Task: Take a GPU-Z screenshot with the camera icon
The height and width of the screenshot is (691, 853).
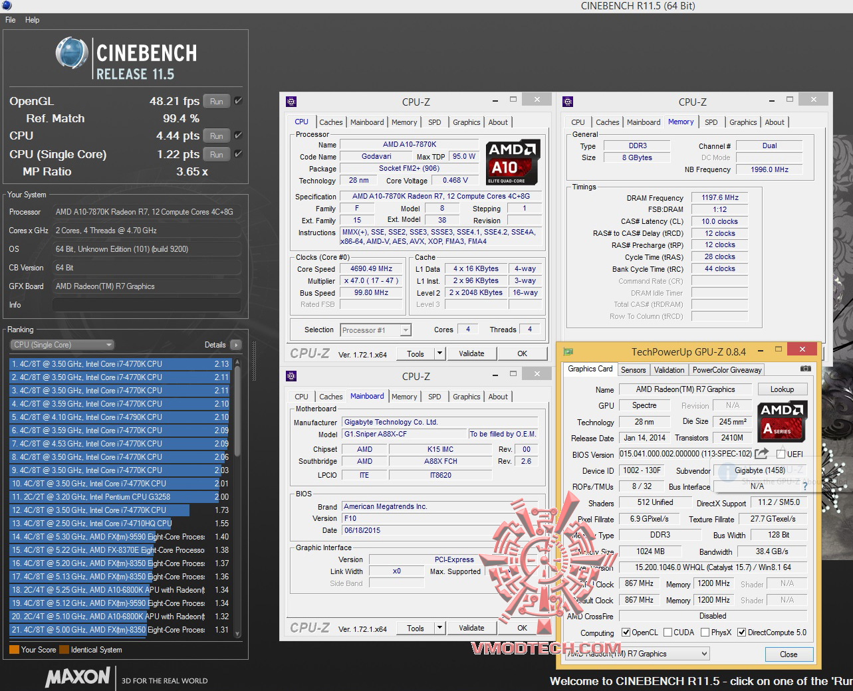Action: (805, 369)
